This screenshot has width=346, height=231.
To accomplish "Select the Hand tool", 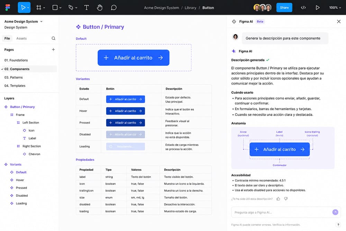I will pyautogui.click(x=100, y=8).
